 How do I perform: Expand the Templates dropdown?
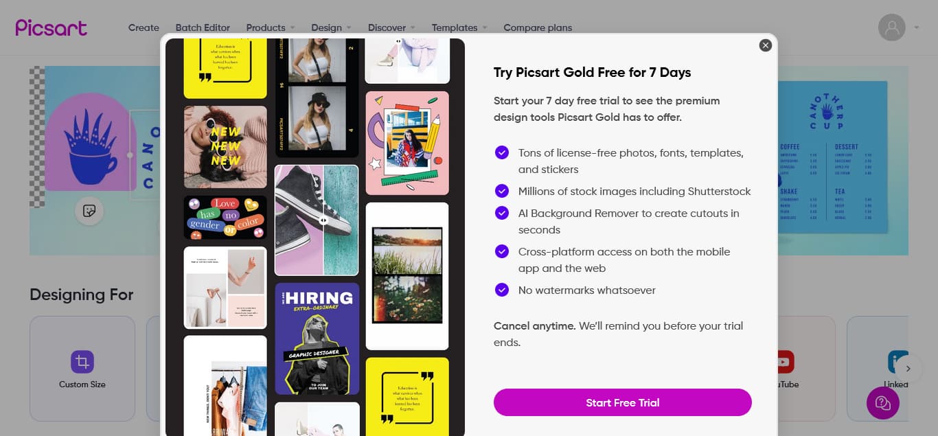455,27
